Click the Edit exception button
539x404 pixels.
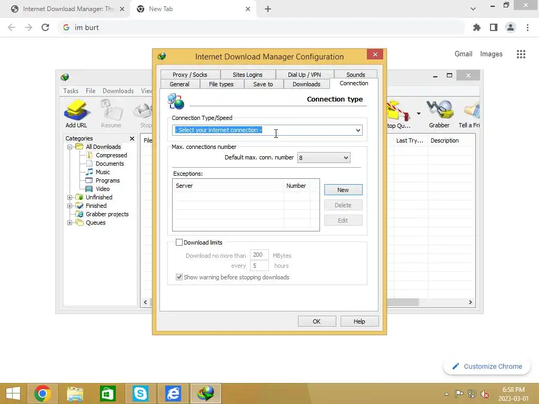click(343, 220)
